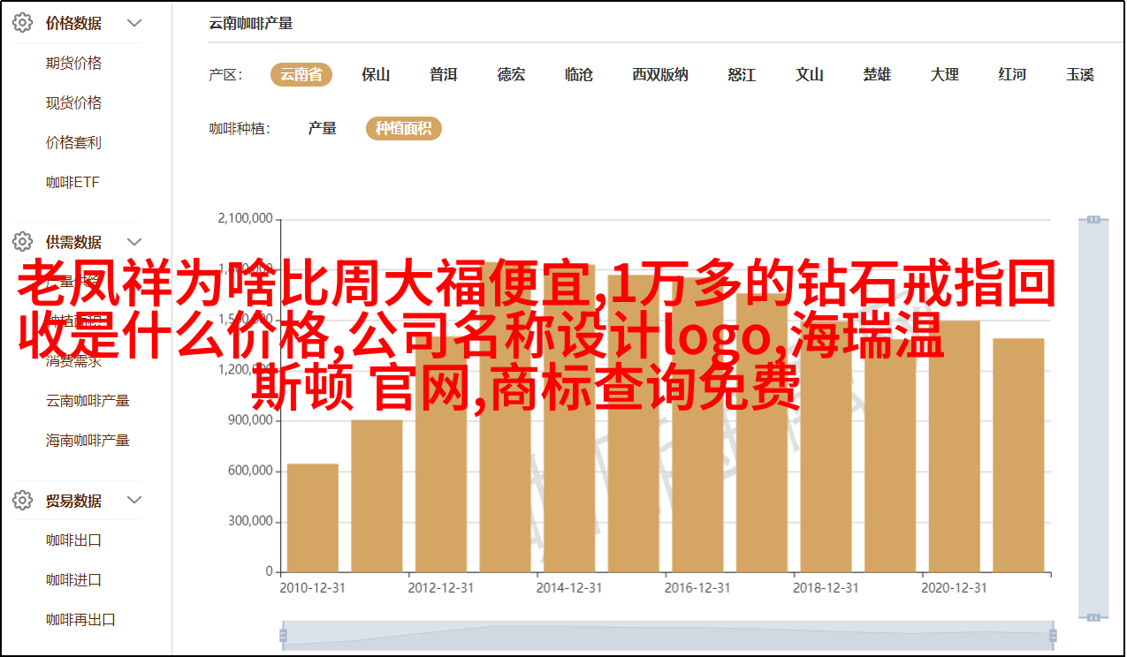Collapse the 供需数据 section chevron
Image resolution: width=1127 pixels, height=657 pixels.
tap(134, 241)
